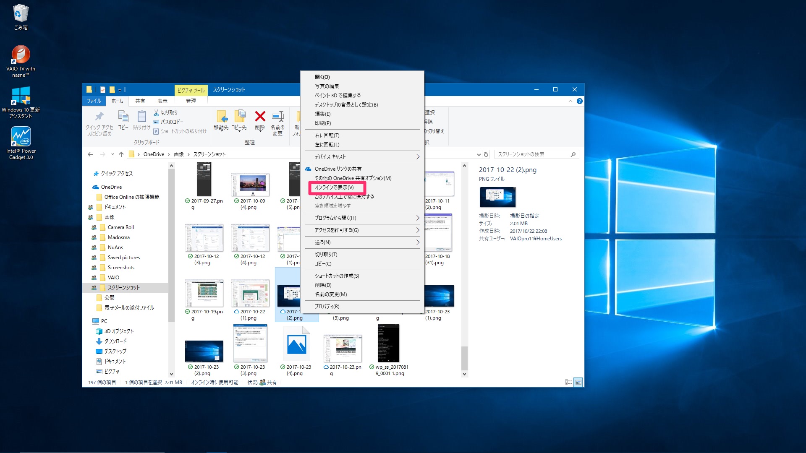
Task: Click the コピー ribbon icon
Action: pos(123,120)
